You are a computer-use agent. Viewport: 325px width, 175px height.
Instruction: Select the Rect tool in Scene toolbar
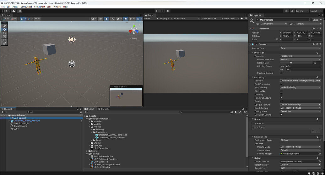coord(4,40)
